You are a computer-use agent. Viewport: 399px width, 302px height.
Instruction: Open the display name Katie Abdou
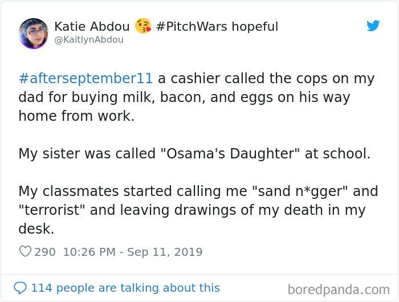[x=91, y=27]
